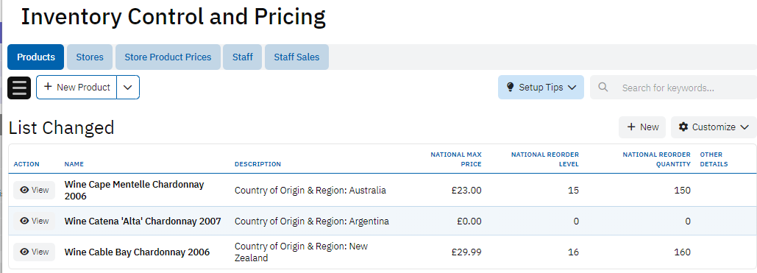The width and height of the screenshot is (757, 273).
Task: Open the Store Product Prices tab
Action: [x=168, y=57]
